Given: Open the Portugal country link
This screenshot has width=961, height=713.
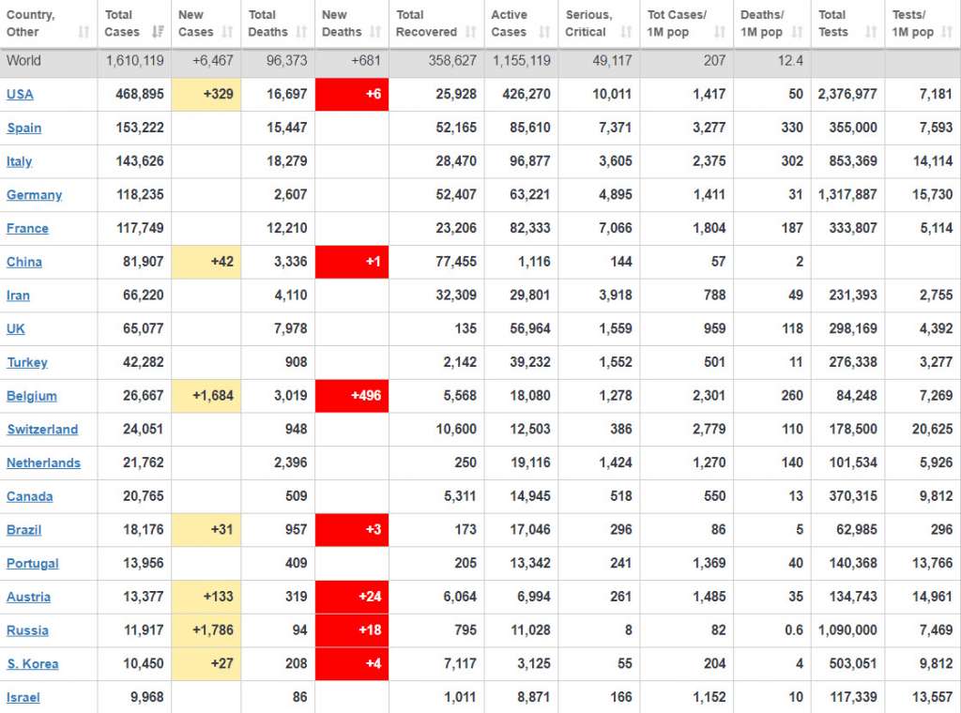Looking at the screenshot, I should 33,564.
